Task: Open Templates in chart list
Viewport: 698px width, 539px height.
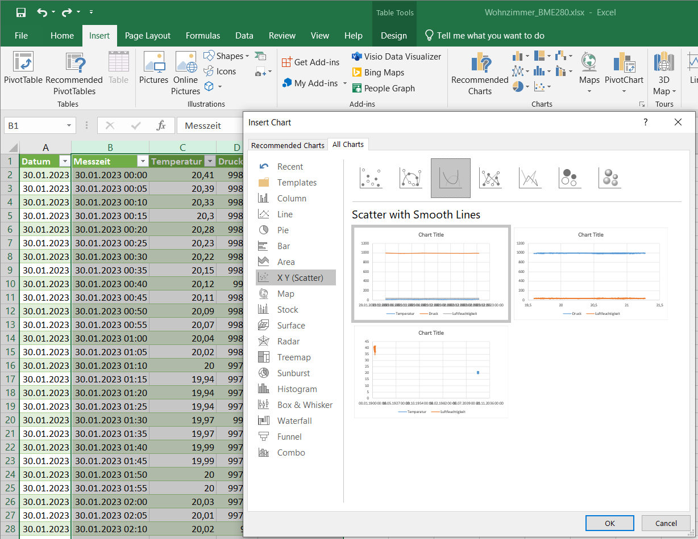Action: pyautogui.click(x=296, y=182)
